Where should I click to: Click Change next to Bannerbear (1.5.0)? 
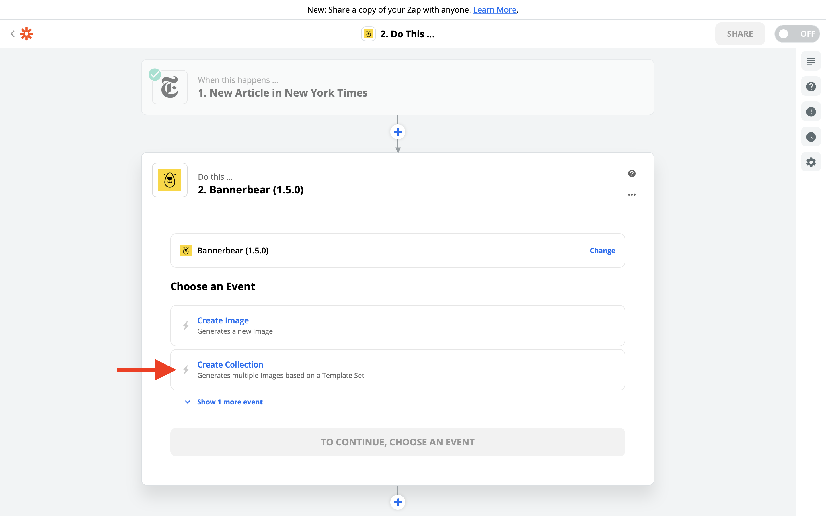tap(602, 251)
